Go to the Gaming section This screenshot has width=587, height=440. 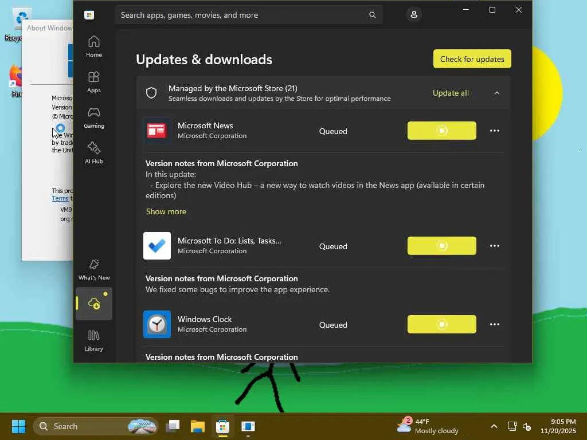coord(93,117)
